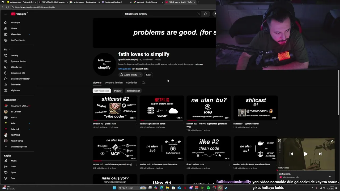
Task: Open Spotify from the taskbar
Action: [x=208, y=188]
